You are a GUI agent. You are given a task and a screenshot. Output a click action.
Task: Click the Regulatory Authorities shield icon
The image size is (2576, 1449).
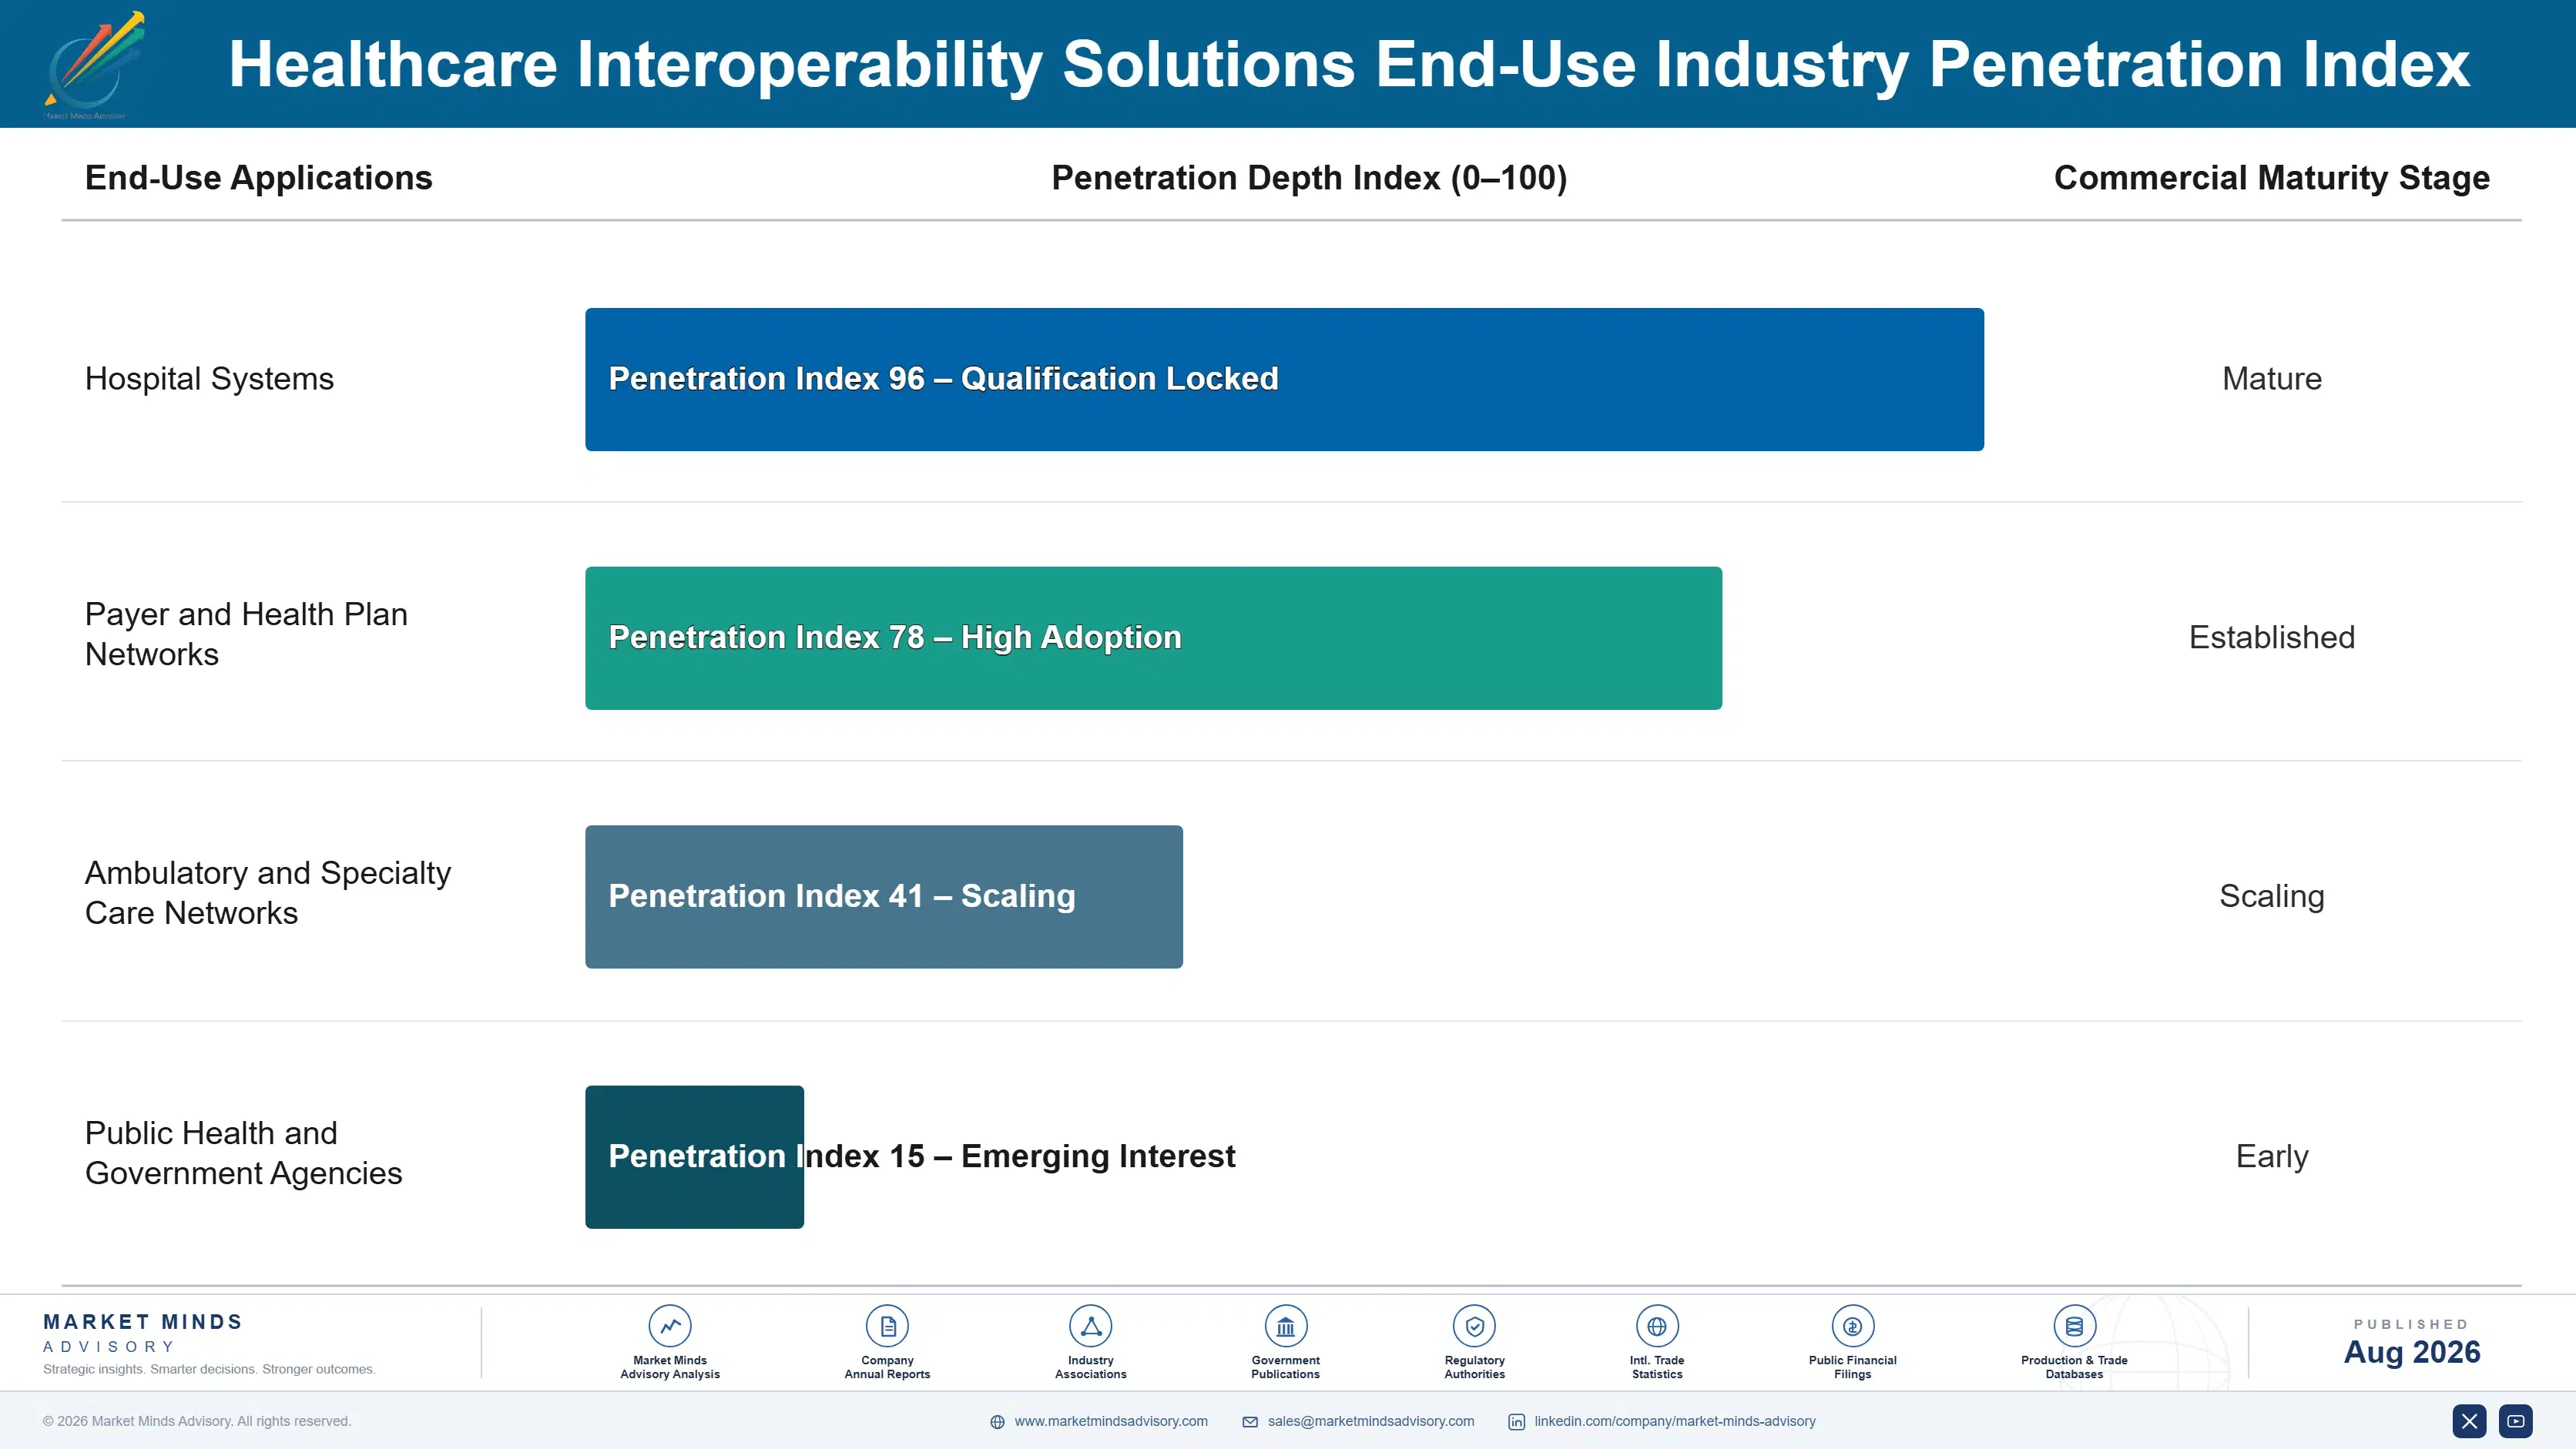tap(1474, 1326)
